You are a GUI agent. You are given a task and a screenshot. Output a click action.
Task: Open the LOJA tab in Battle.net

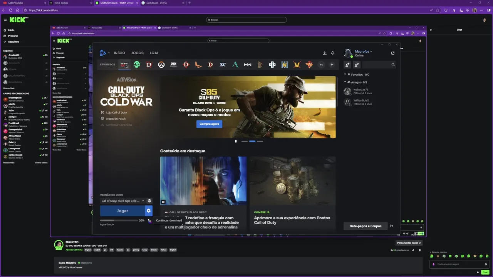(x=154, y=53)
